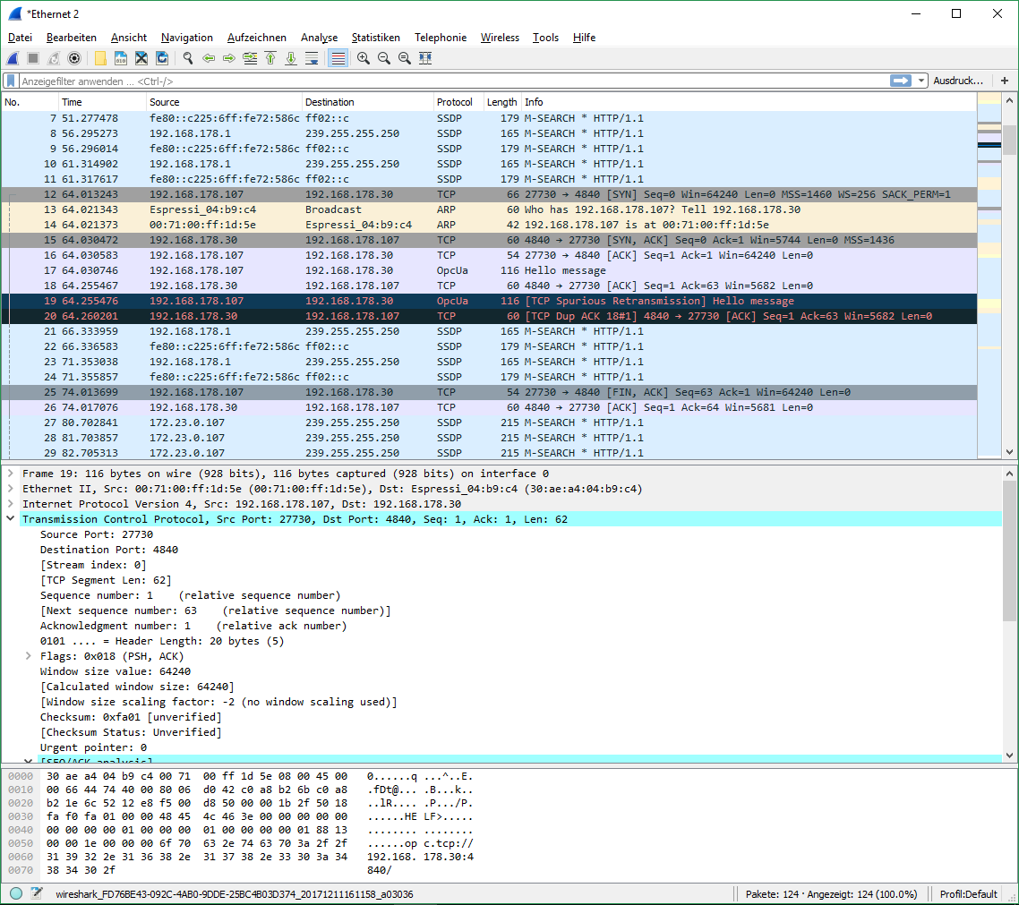Open expert information from status bar icon
This screenshot has height=905, width=1019.
[x=16, y=893]
